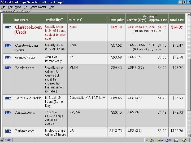Click the $93.68 total cost for ecampus.com
This screenshot has height=143, width=191.
[x=178, y=57]
